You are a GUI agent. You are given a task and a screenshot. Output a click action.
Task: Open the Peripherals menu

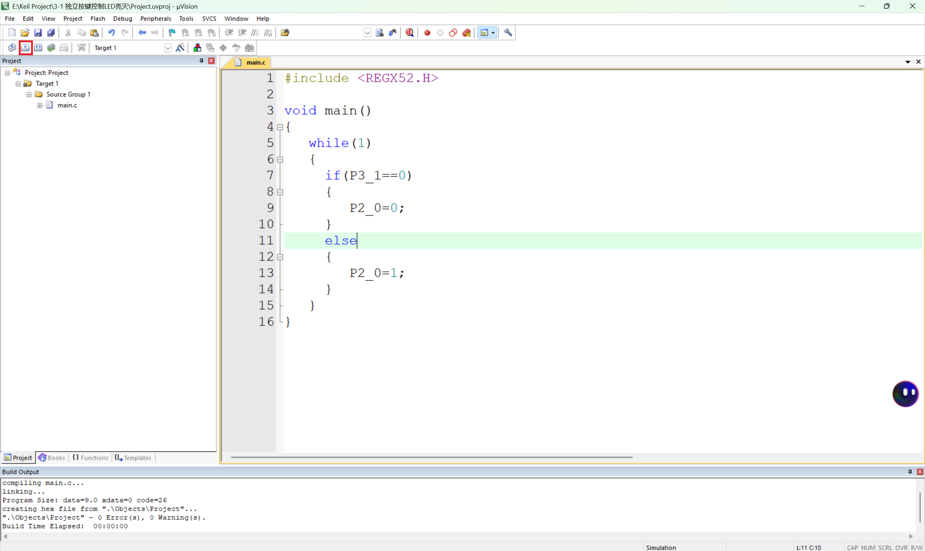coord(155,18)
